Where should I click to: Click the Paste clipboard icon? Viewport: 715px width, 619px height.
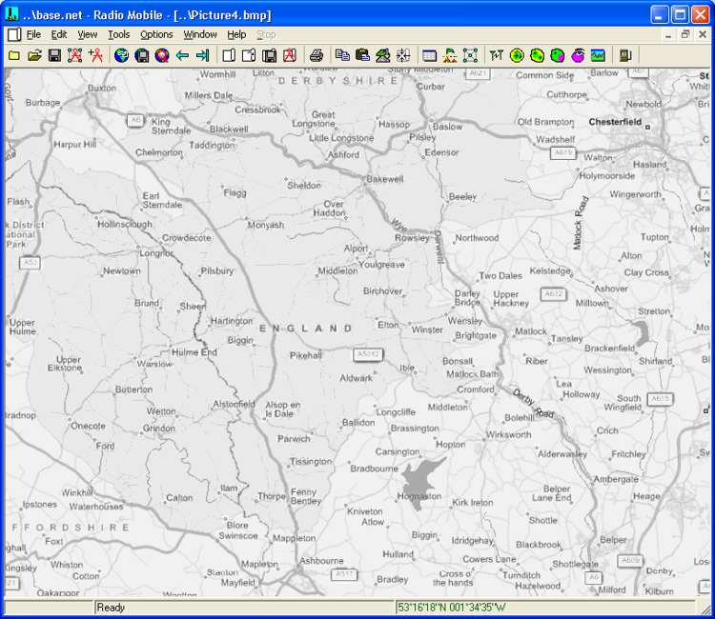(362, 55)
